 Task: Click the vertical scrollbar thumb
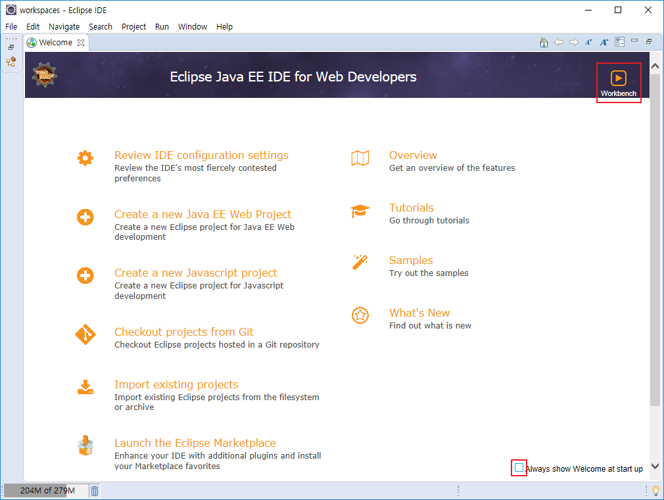click(x=655, y=240)
